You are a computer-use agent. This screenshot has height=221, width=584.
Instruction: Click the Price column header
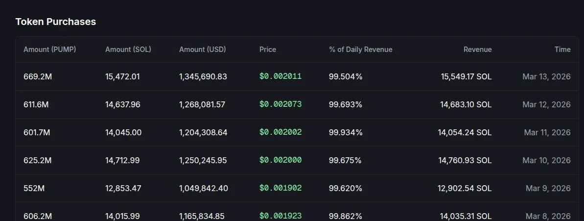coord(268,49)
